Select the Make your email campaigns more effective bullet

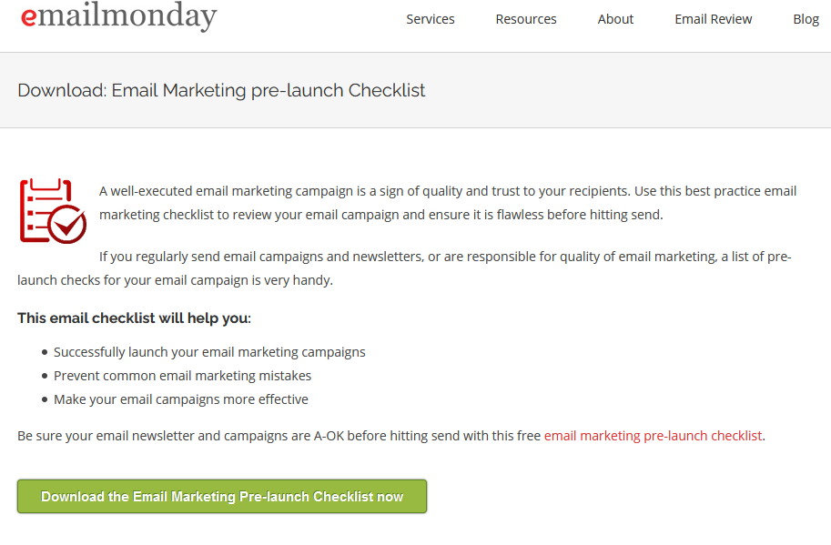coord(180,399)
